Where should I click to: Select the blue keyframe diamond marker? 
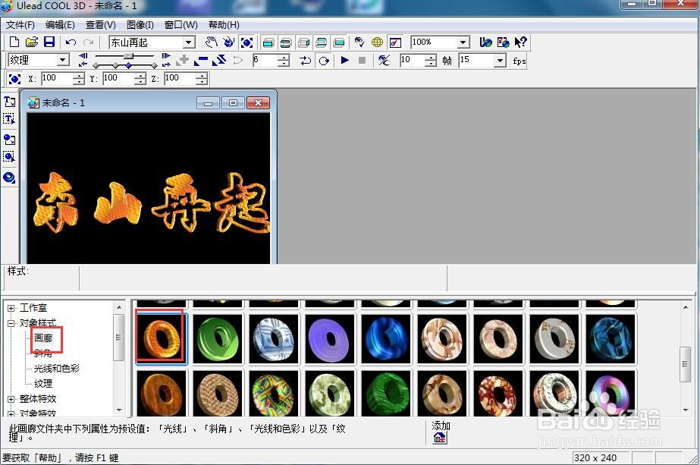tap(129, 66)
